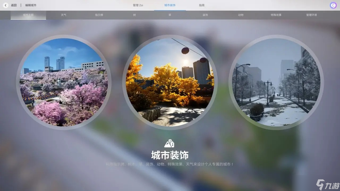This screenshot has width=340, height=191.
Task: Select the 动物 (Animals) category
Action: tap(240, 15)
